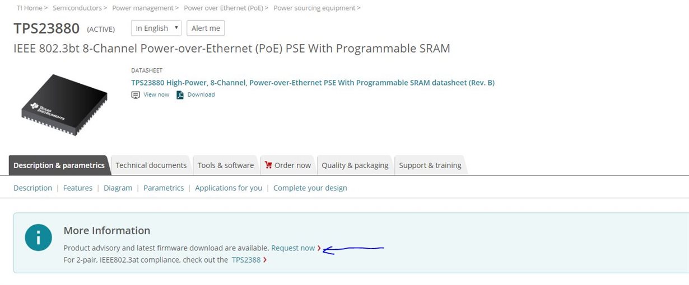Open the In English language dropdown
This screenshot has width=689, height=285.
pos(156,28)
